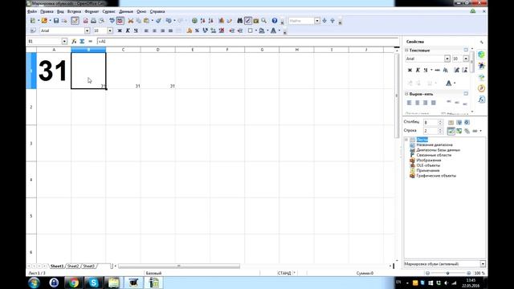Open search field dropdown arrow
The height and width of the screenshot is (289, 514).
tap(317, 21)
